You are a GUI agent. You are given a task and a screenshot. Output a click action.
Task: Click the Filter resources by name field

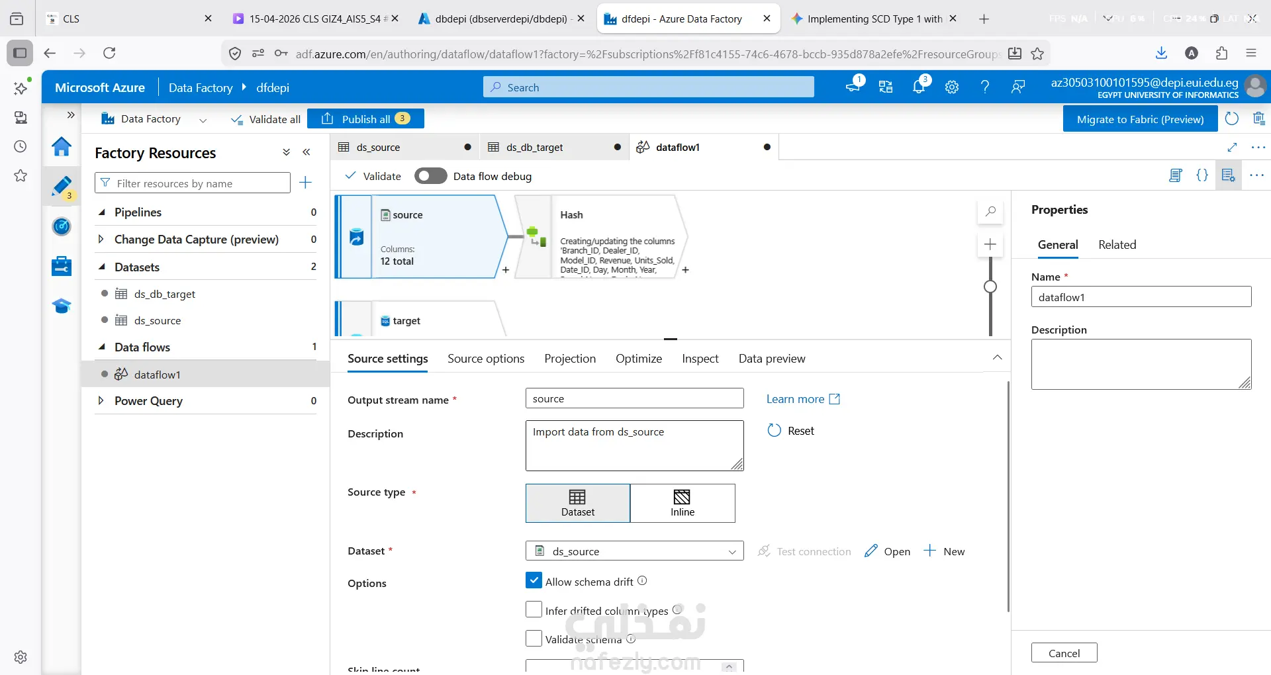coord(193,183)
